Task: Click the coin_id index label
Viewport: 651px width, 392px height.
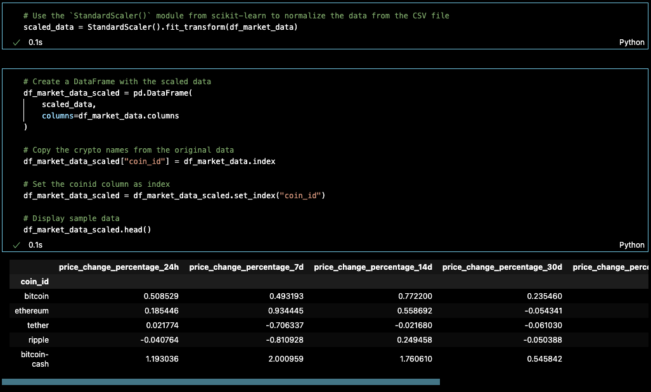Action: pos(36,281)
